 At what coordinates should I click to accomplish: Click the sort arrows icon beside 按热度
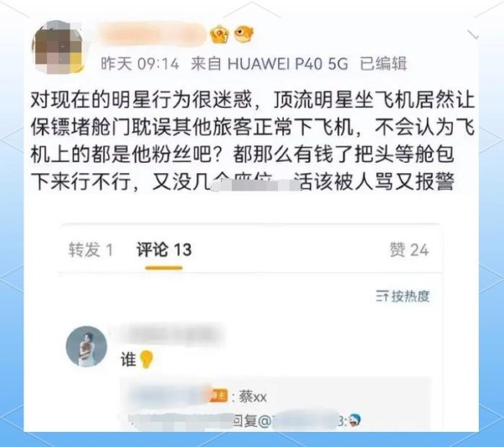click(382, 296)
